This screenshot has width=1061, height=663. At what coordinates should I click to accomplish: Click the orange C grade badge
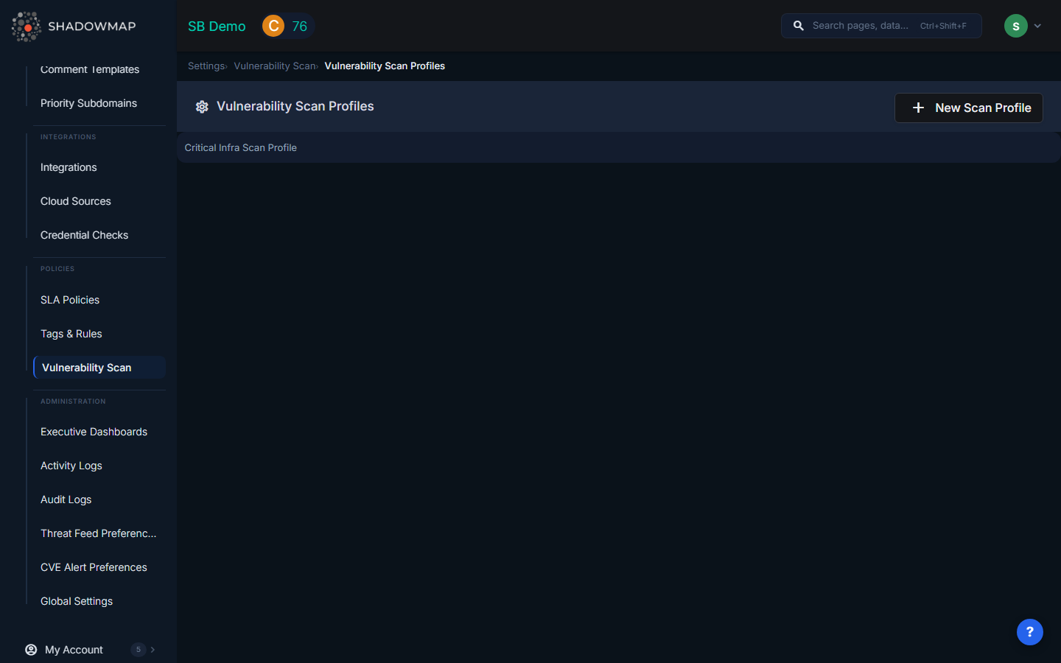pyautogui.click(x=273, y=26)
